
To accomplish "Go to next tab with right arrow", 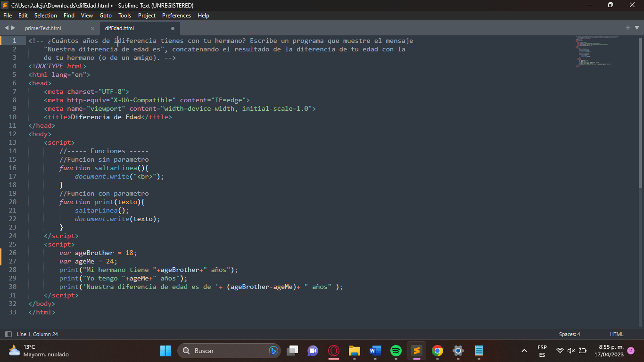I will (13, 28).
